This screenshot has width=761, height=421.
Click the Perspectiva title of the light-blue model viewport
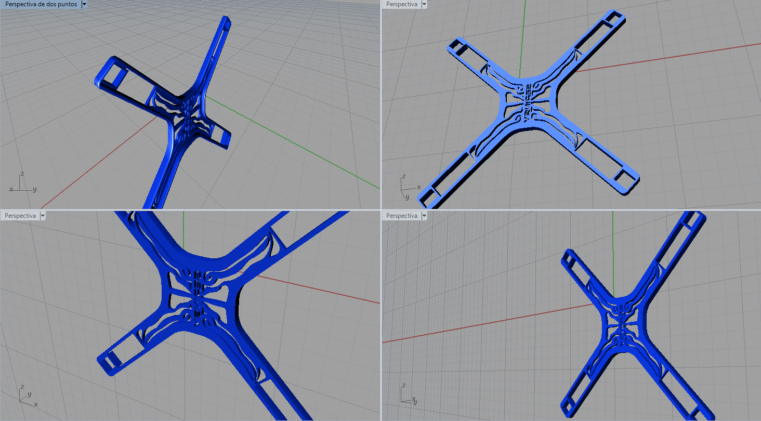click(x=402, y=4)
